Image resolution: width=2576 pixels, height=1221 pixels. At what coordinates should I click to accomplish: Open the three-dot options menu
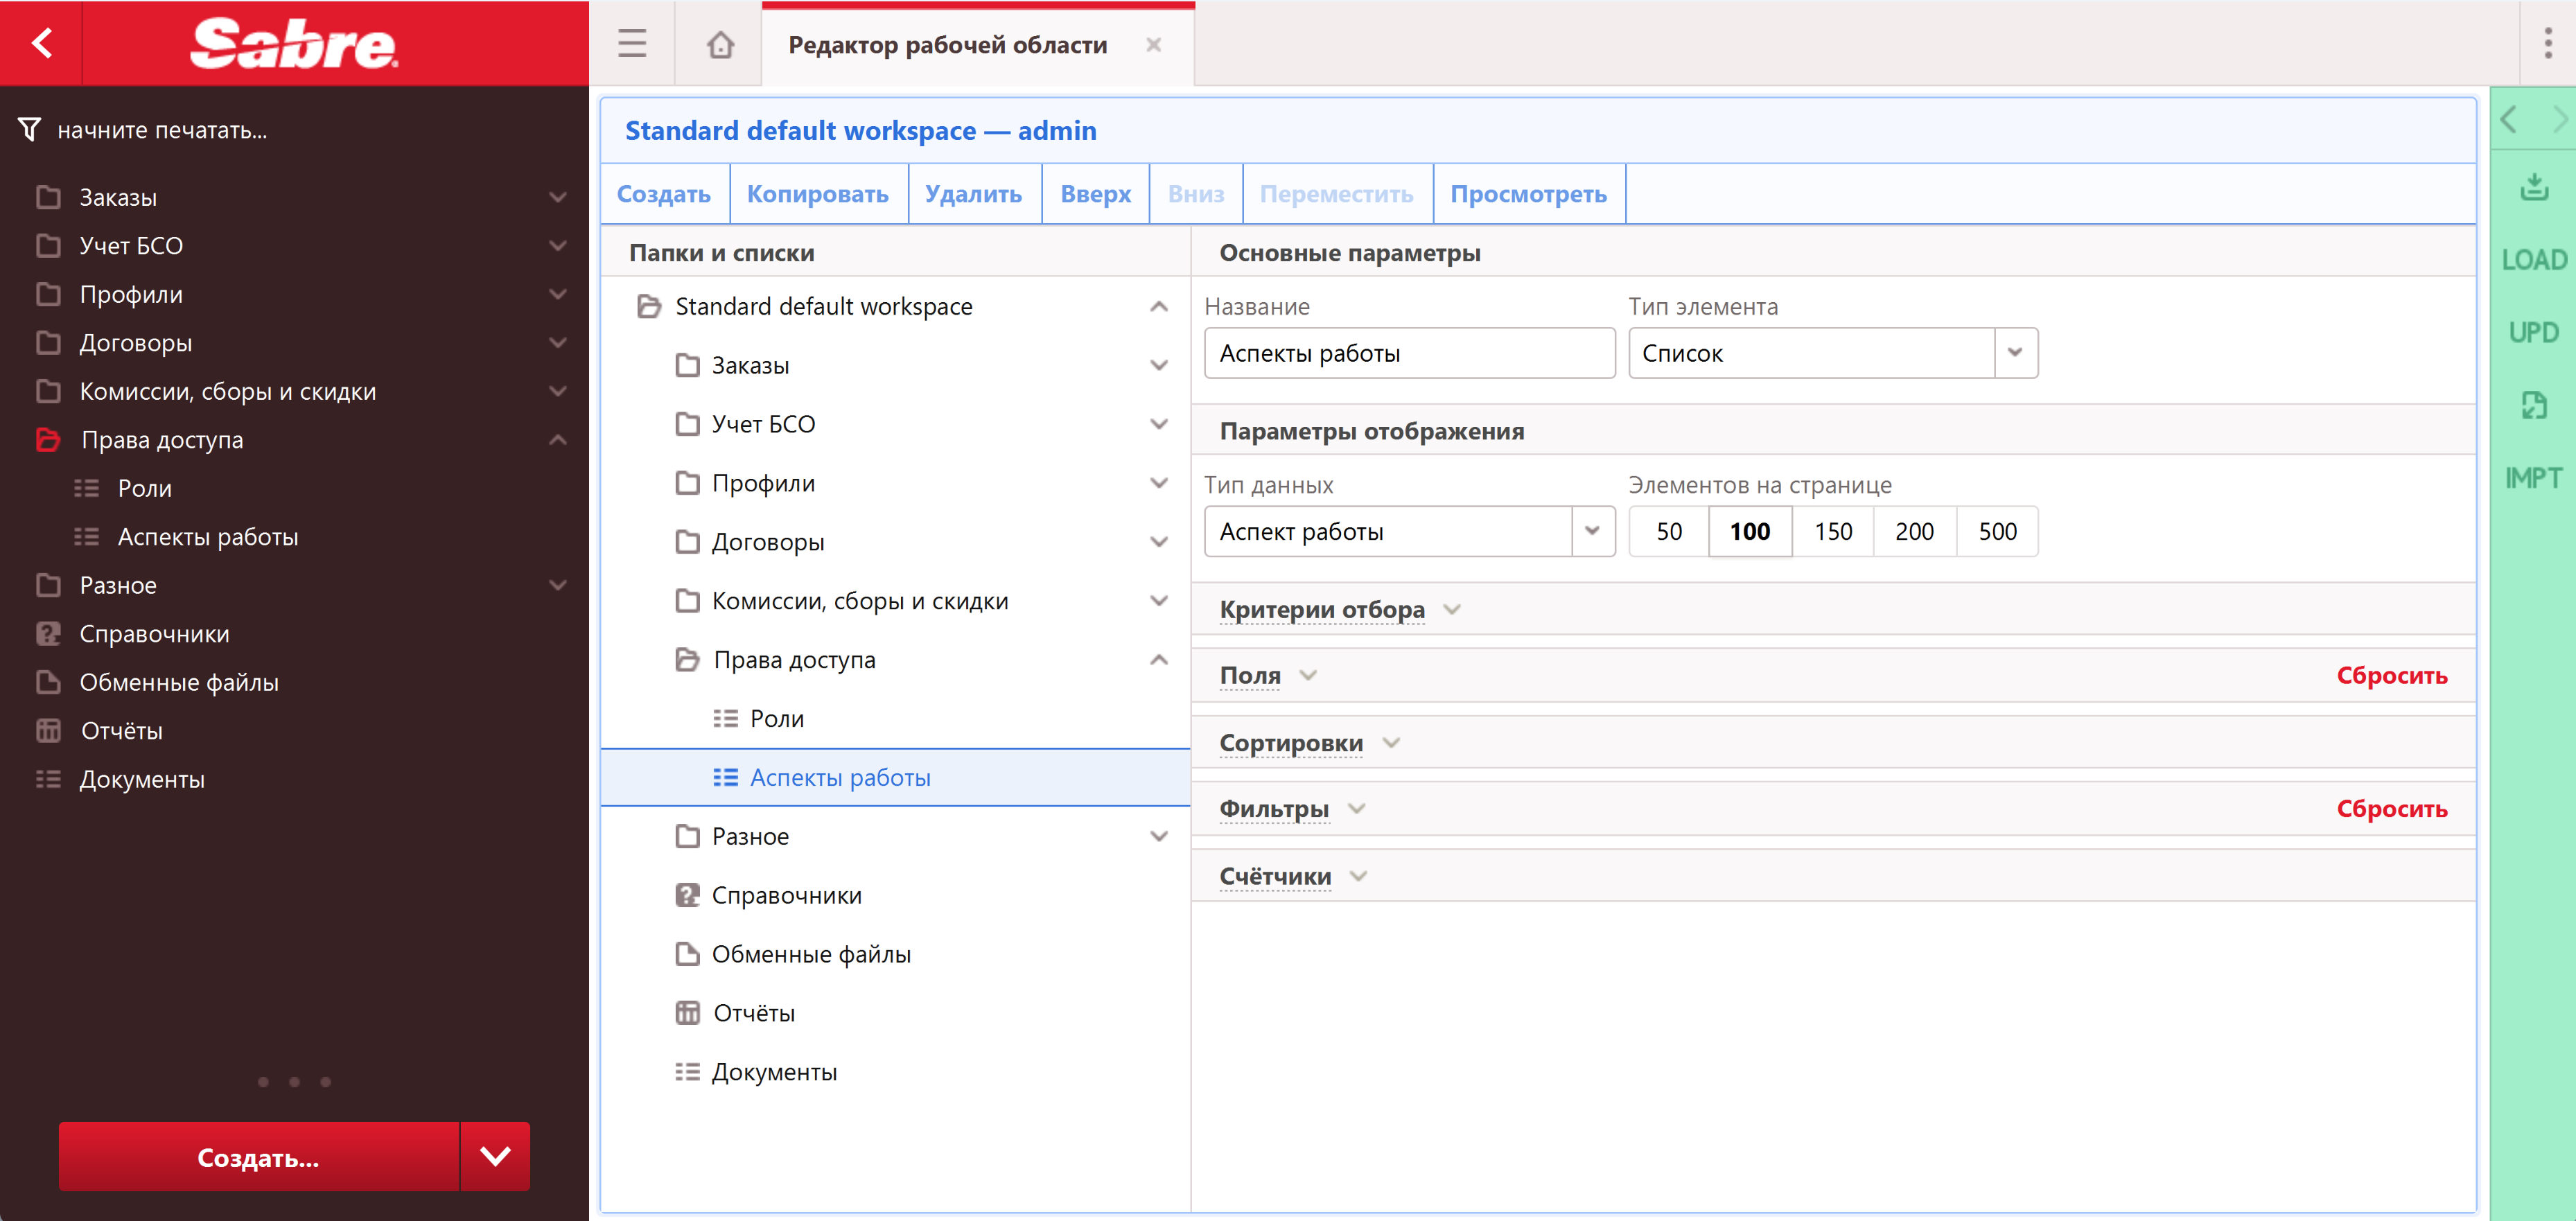[2547, 43]
